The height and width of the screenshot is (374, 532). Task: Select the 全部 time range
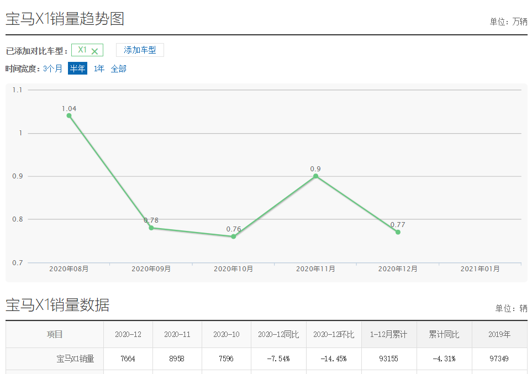pyautogui.click(x=118, y=69)
